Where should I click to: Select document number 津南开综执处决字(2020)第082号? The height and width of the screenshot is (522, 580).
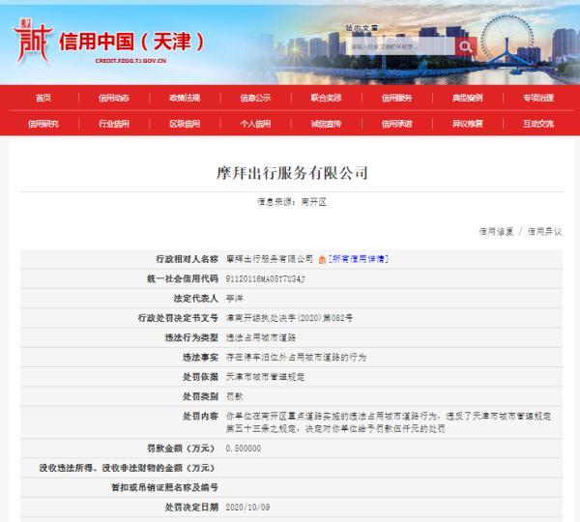pyautogui.click(x=289, y=318)
